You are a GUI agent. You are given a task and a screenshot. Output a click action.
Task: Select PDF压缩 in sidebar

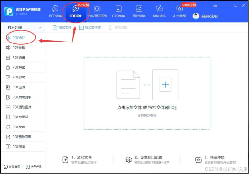23,87
